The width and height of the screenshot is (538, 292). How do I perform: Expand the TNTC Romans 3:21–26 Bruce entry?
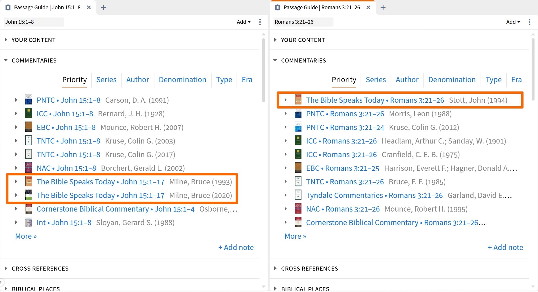click(x=286, y=181)
